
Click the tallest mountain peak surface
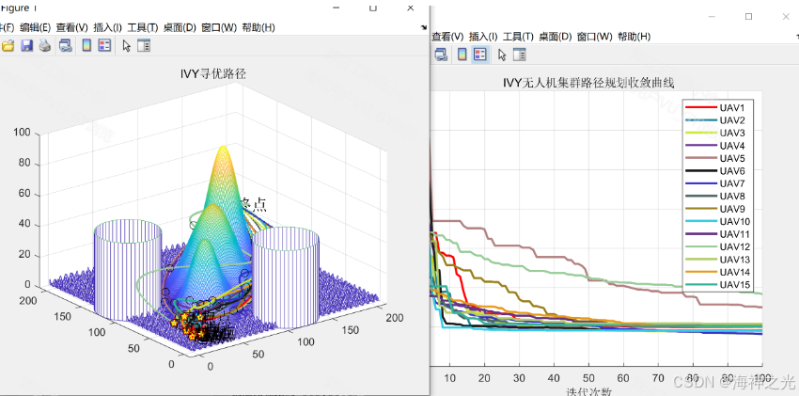(x=223, y=173)
